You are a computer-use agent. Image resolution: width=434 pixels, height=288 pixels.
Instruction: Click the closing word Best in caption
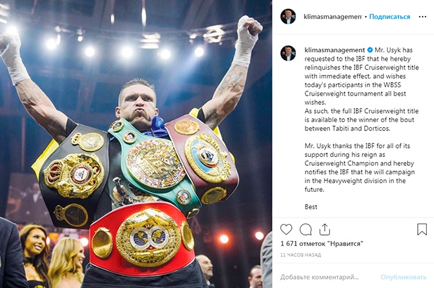[311, 207]
